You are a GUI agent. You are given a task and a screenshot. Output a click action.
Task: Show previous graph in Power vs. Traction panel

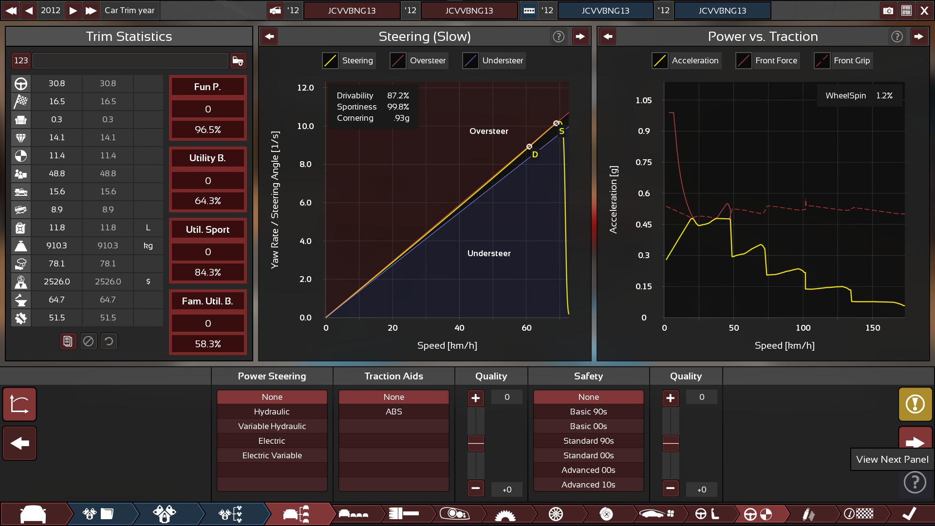[x=608, y=37]
